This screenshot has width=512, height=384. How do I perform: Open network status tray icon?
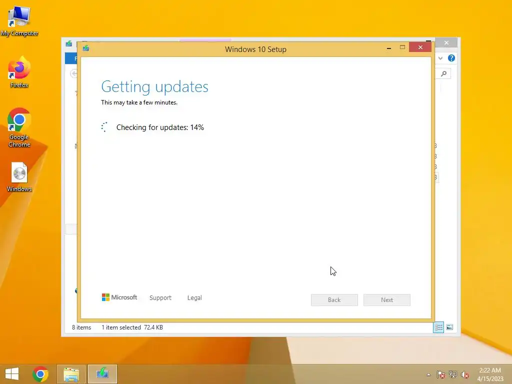click(x=453, y=374)
